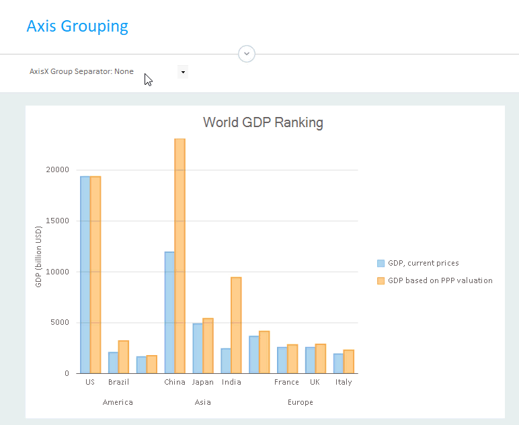Screen dimensions: 519x425
Task: Click the America group label
Action: [x=118, y=402]
